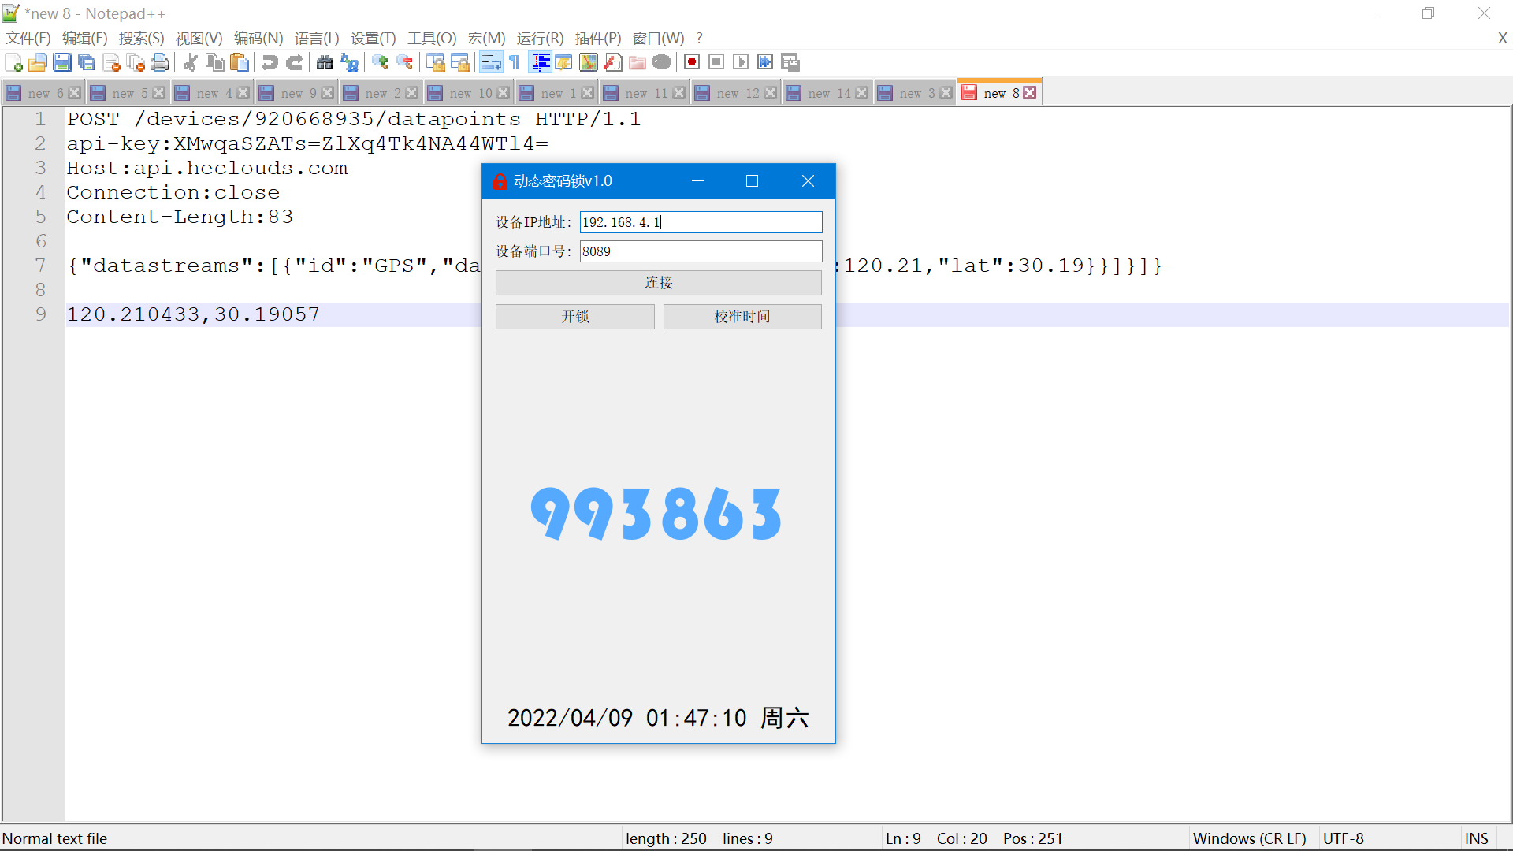Toggle the indent guide toolbar button

tap(541, 62)
